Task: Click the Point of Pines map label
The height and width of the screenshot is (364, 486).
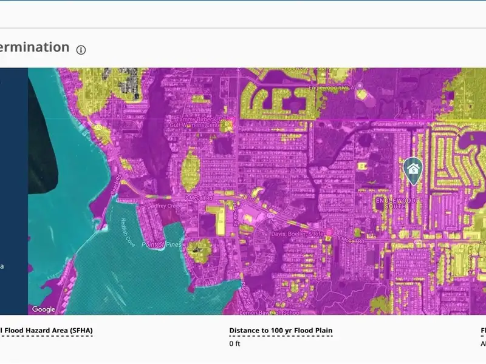Action: [162, 243]
